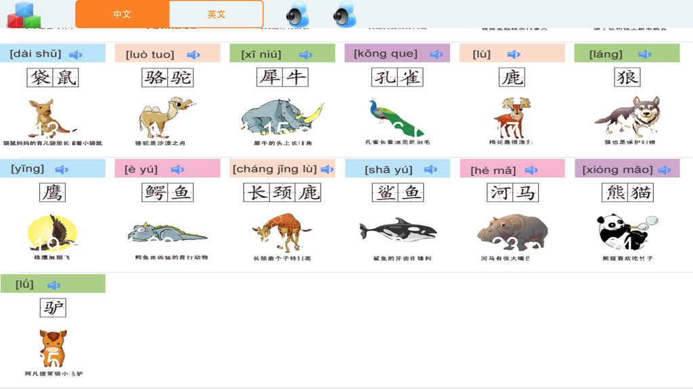Select the shark picture
This screenshot has height=389, width=693.
pyautogui.click(x=398, y=230)
